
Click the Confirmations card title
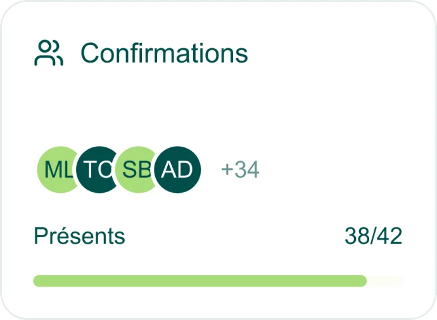click(x=164, y=53)
